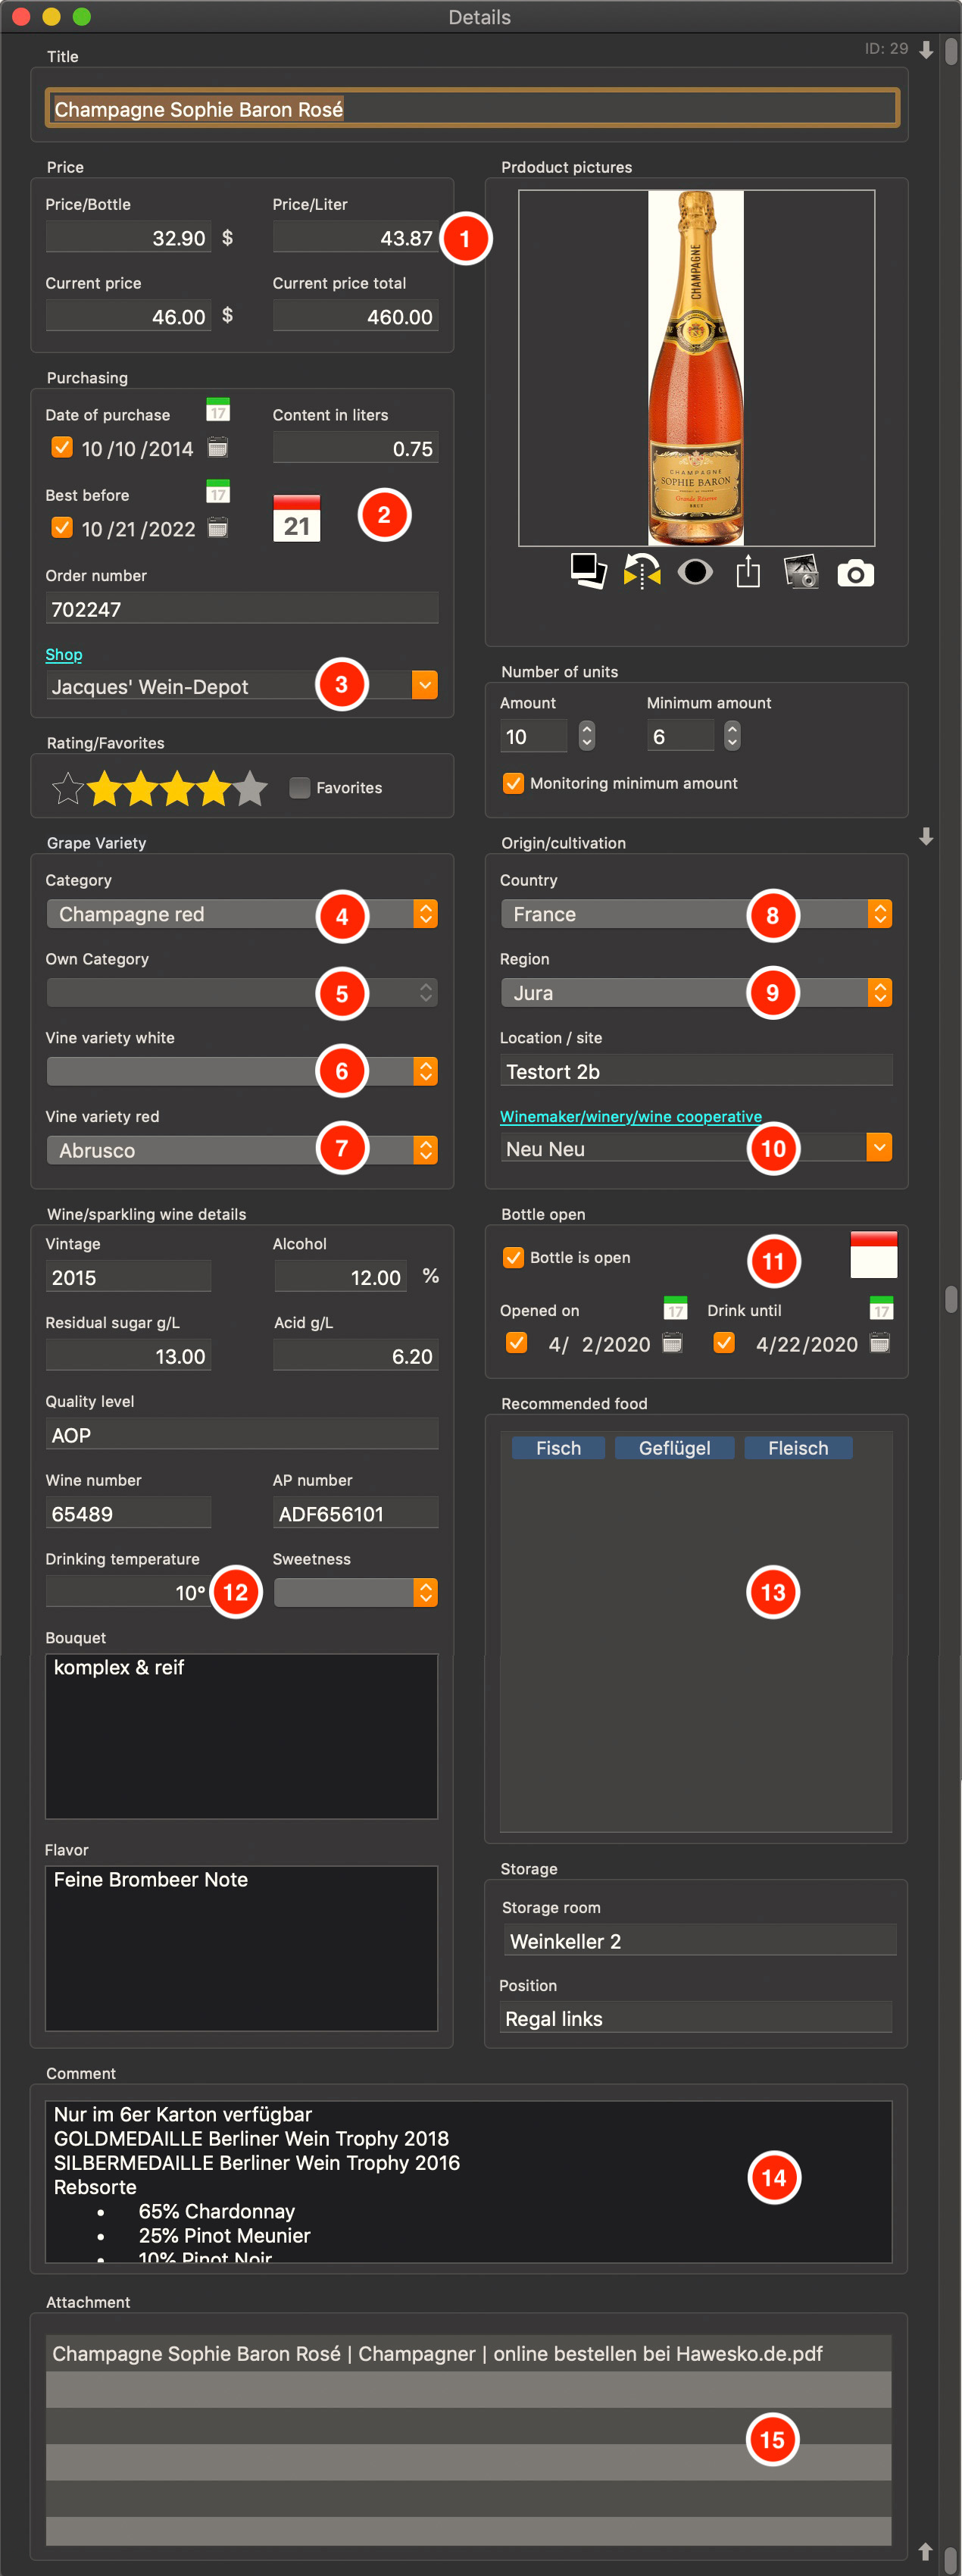Click the Title field with Champagne Sophie Baron Rosé
962x2576 pixels.
(x=472, y=109)
